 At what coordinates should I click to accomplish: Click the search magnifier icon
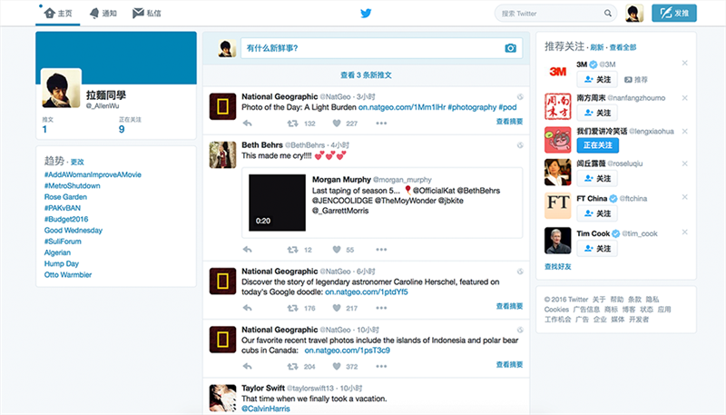(607, 14)
